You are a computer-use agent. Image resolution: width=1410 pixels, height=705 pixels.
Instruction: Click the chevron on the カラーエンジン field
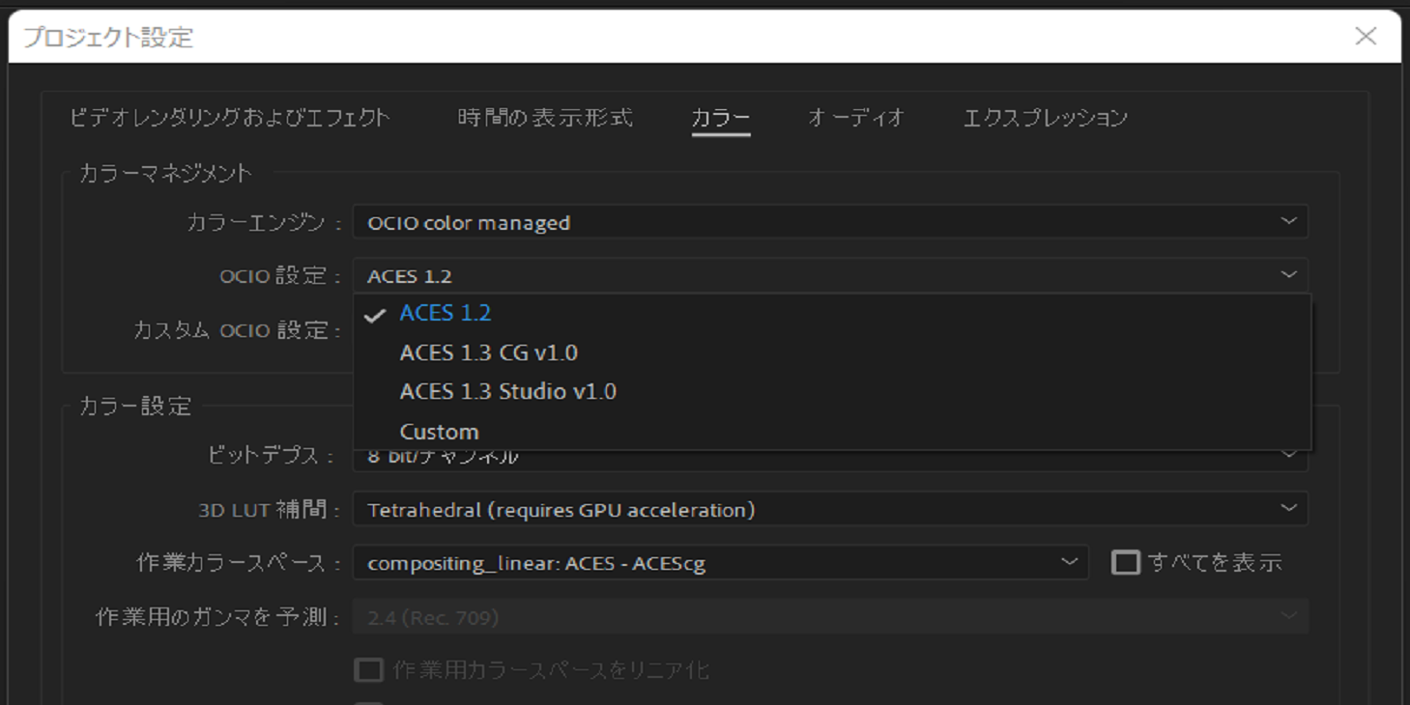1288,221
